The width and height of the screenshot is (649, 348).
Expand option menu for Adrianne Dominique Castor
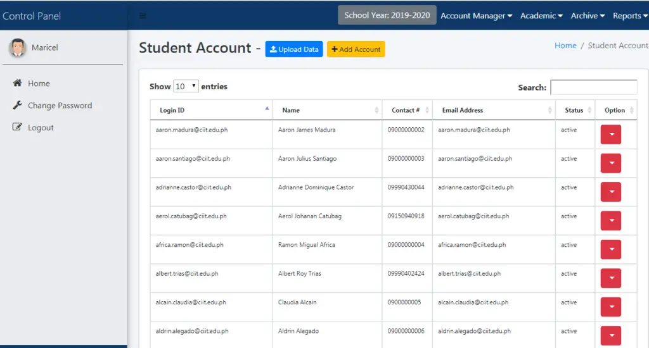pyautogui.click(x=610, y=192)
